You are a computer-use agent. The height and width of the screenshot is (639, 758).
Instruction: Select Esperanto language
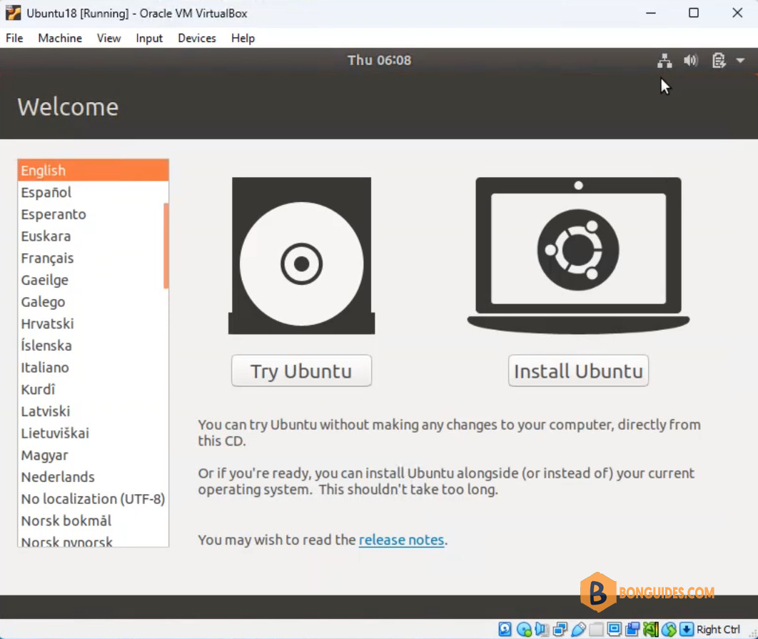click(94, 214)
